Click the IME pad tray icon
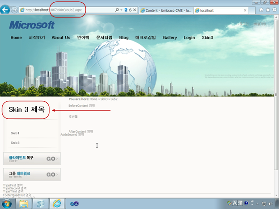 click(x=229, y=203)
